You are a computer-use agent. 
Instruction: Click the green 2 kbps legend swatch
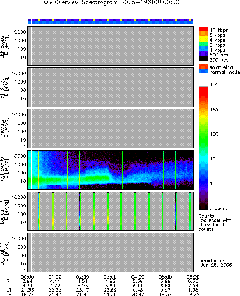203,44
